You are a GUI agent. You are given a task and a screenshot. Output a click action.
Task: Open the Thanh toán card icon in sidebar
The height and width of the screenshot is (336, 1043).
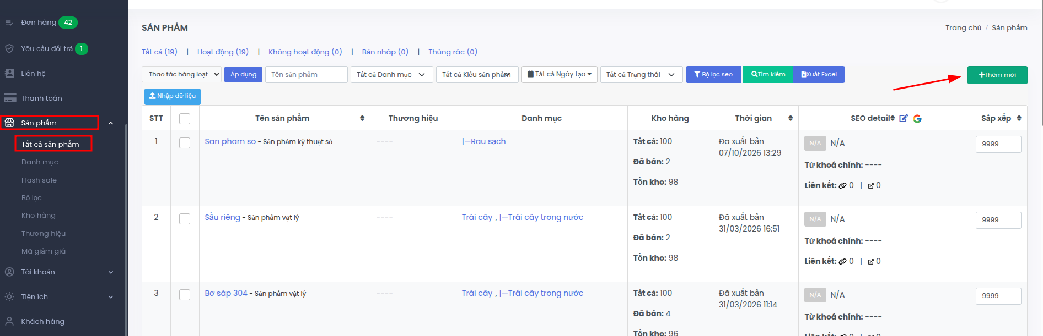tap(9, 98)
